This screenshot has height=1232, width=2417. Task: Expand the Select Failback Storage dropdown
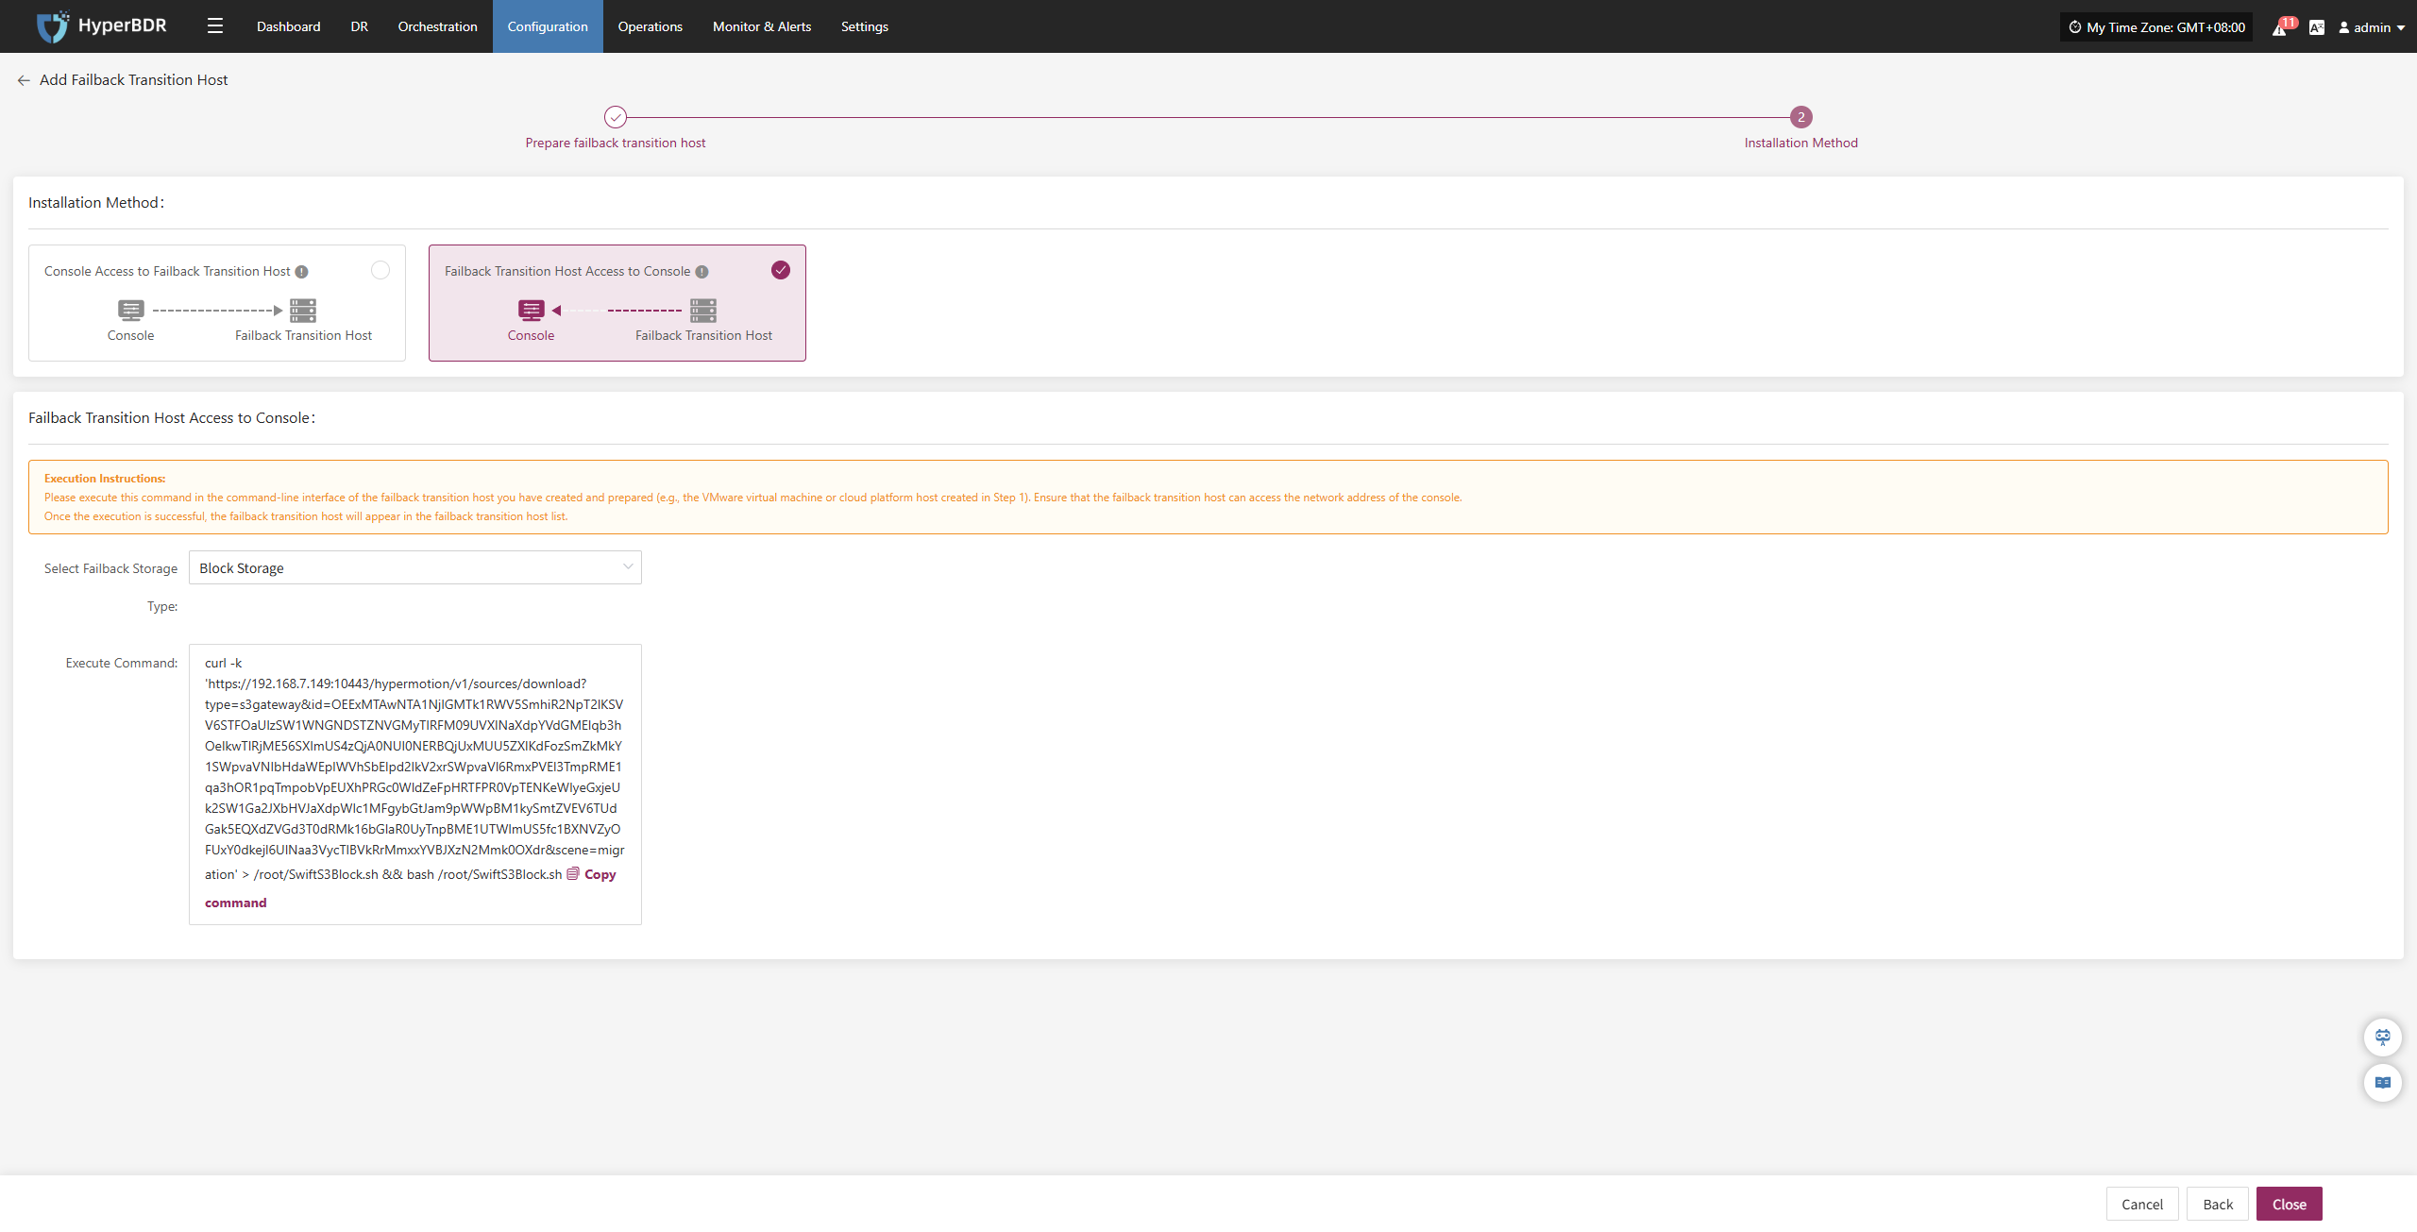pyautogui.click(x=414, y=567)
